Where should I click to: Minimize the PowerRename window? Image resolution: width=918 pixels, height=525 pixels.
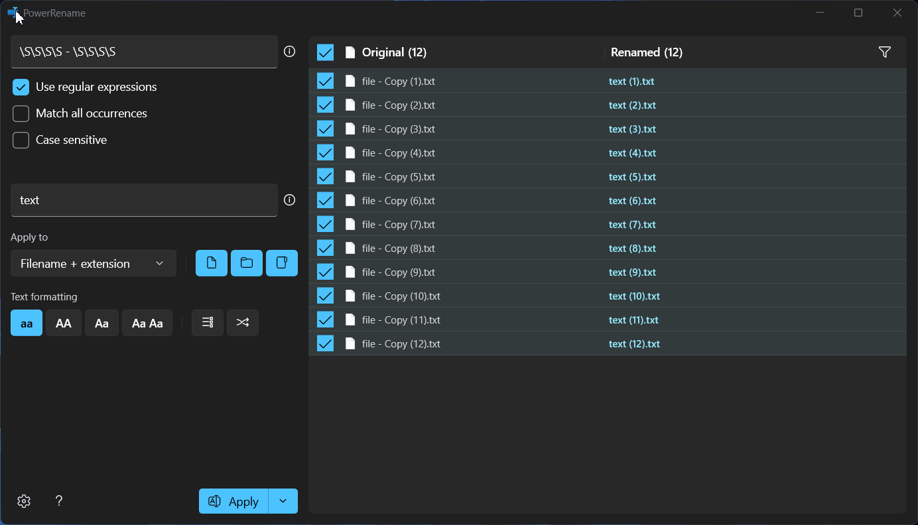pyautogui.click(x=820, y=13)
